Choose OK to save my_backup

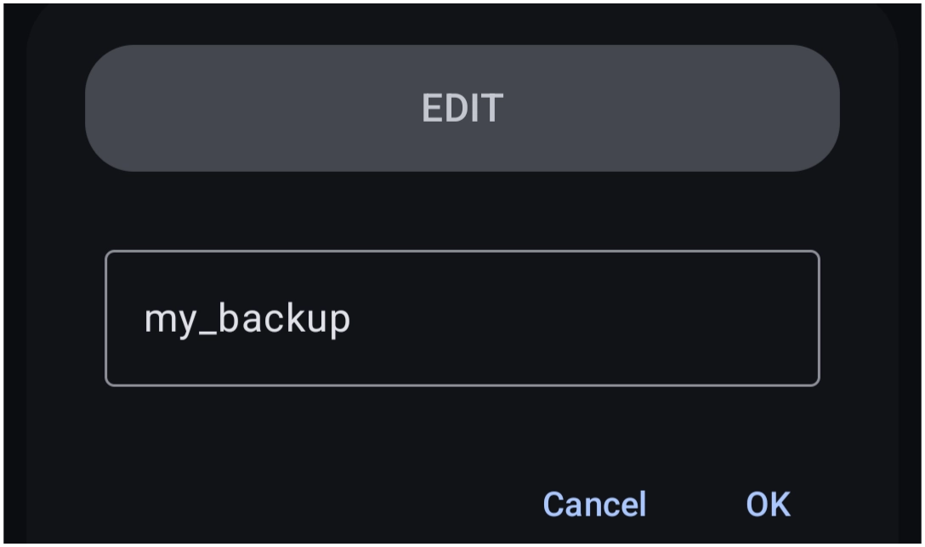(768, 504)
